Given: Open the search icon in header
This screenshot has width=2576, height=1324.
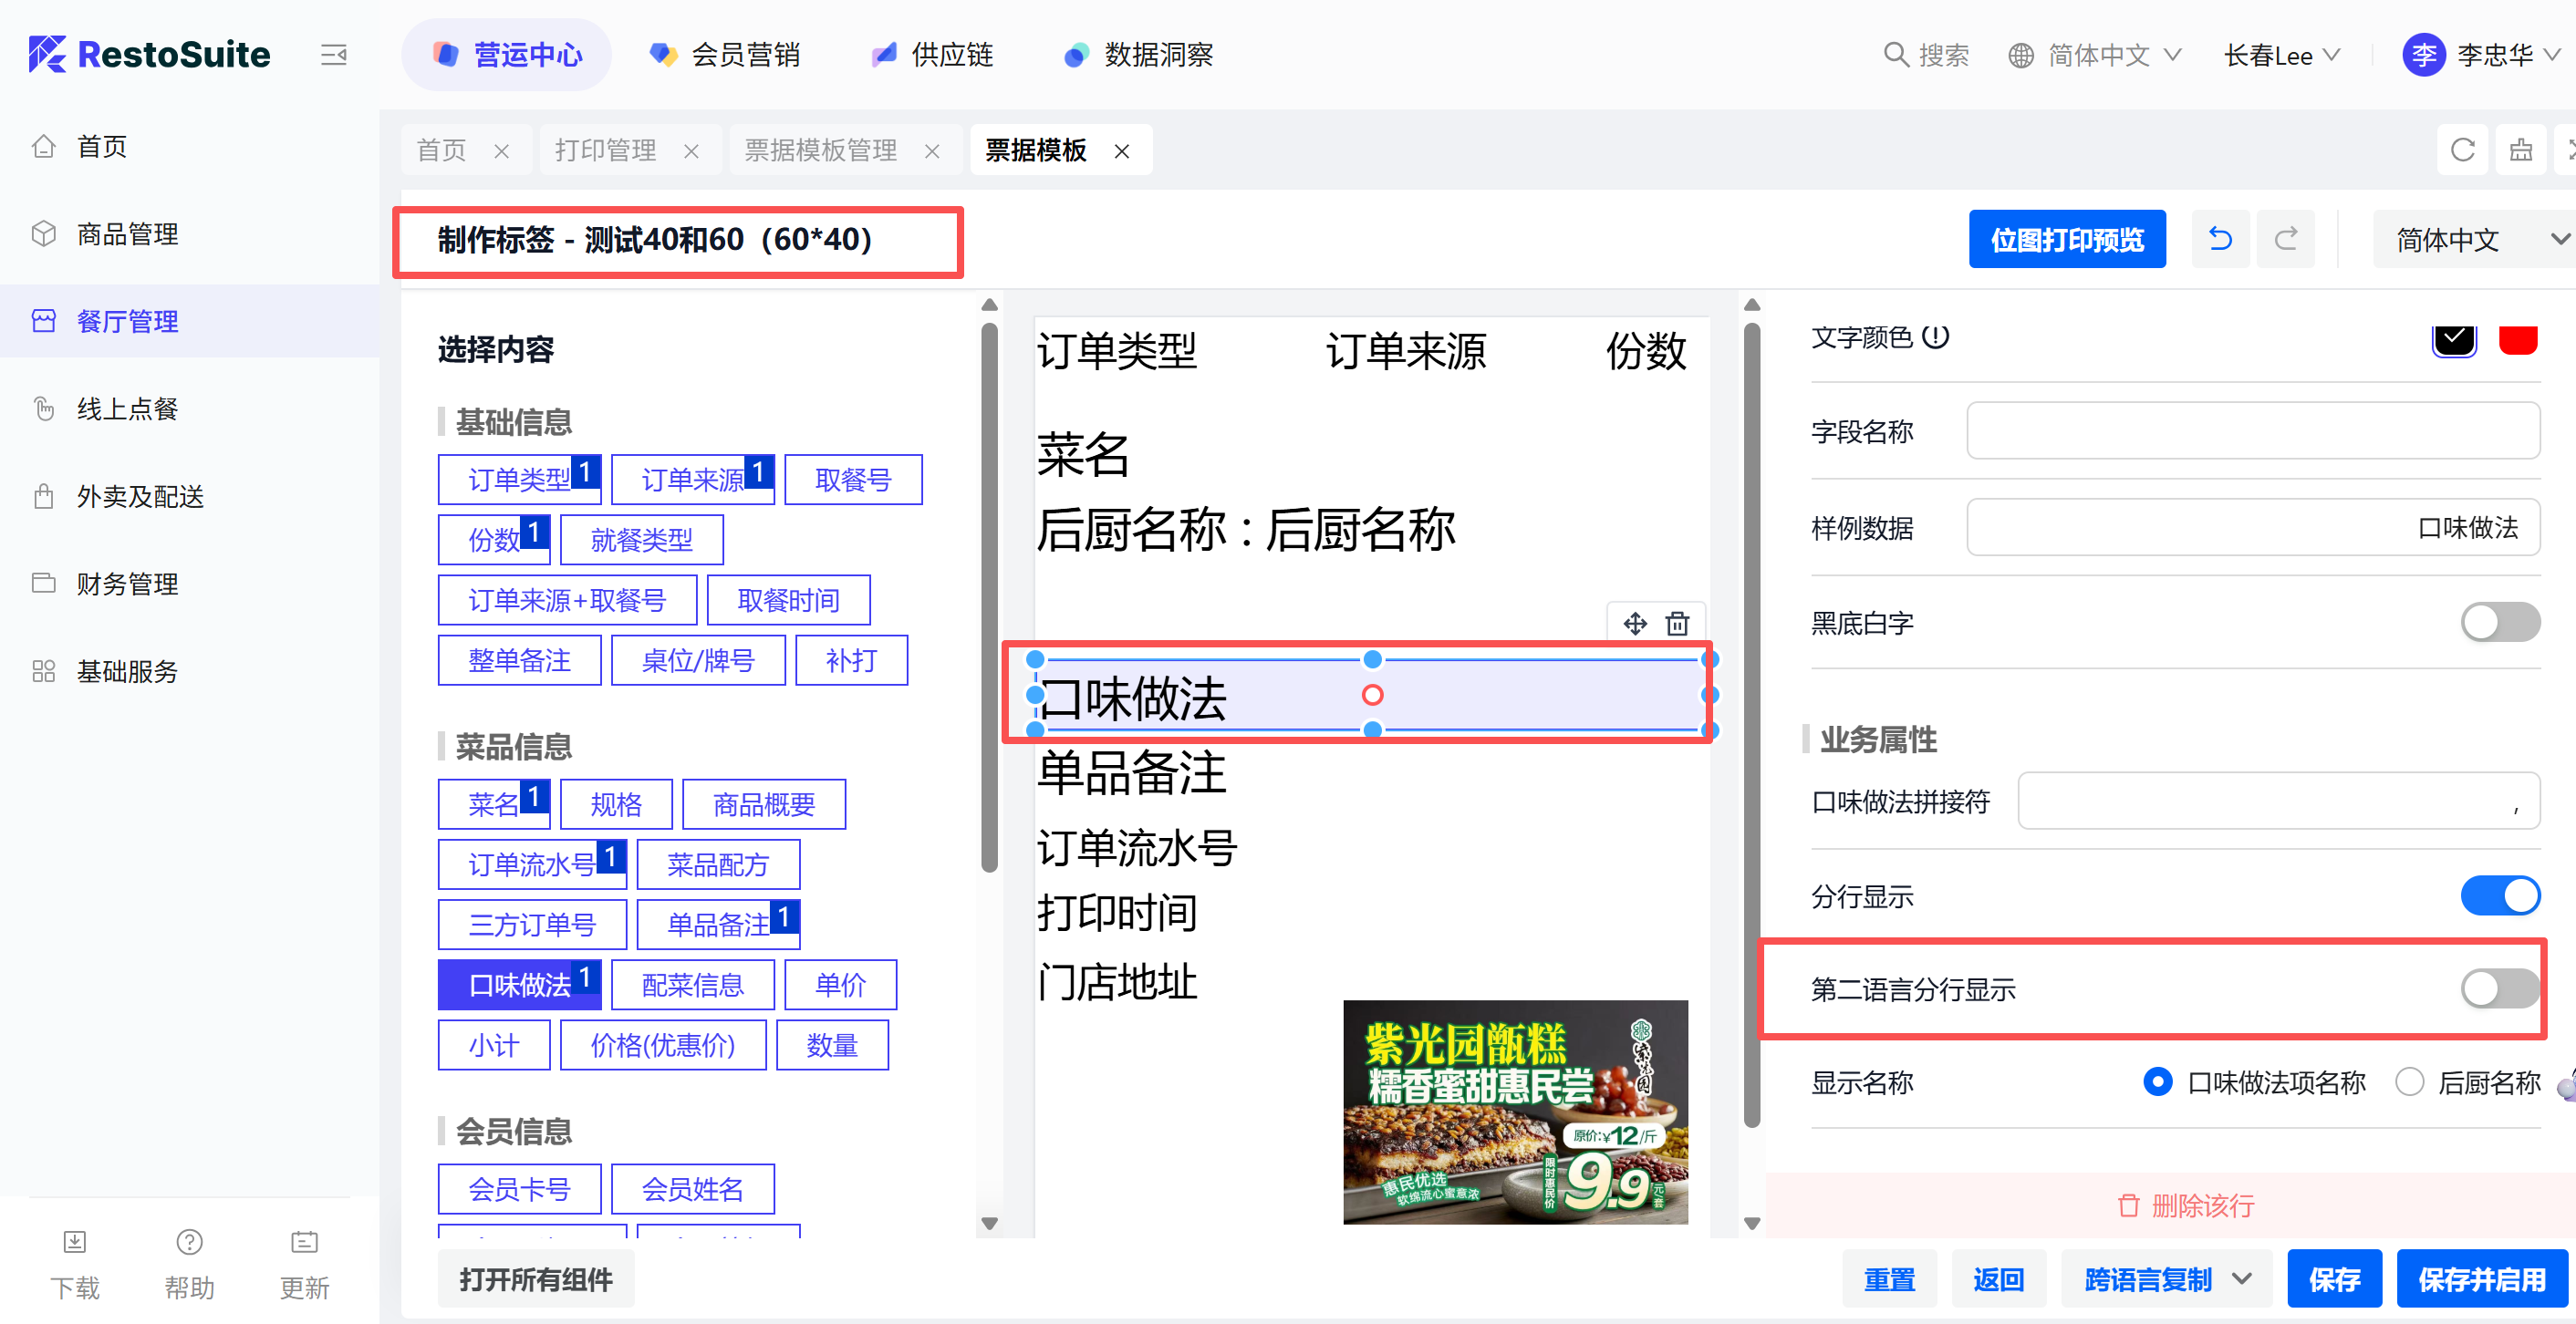Looking at the screenshot, I should [1895, 54].
